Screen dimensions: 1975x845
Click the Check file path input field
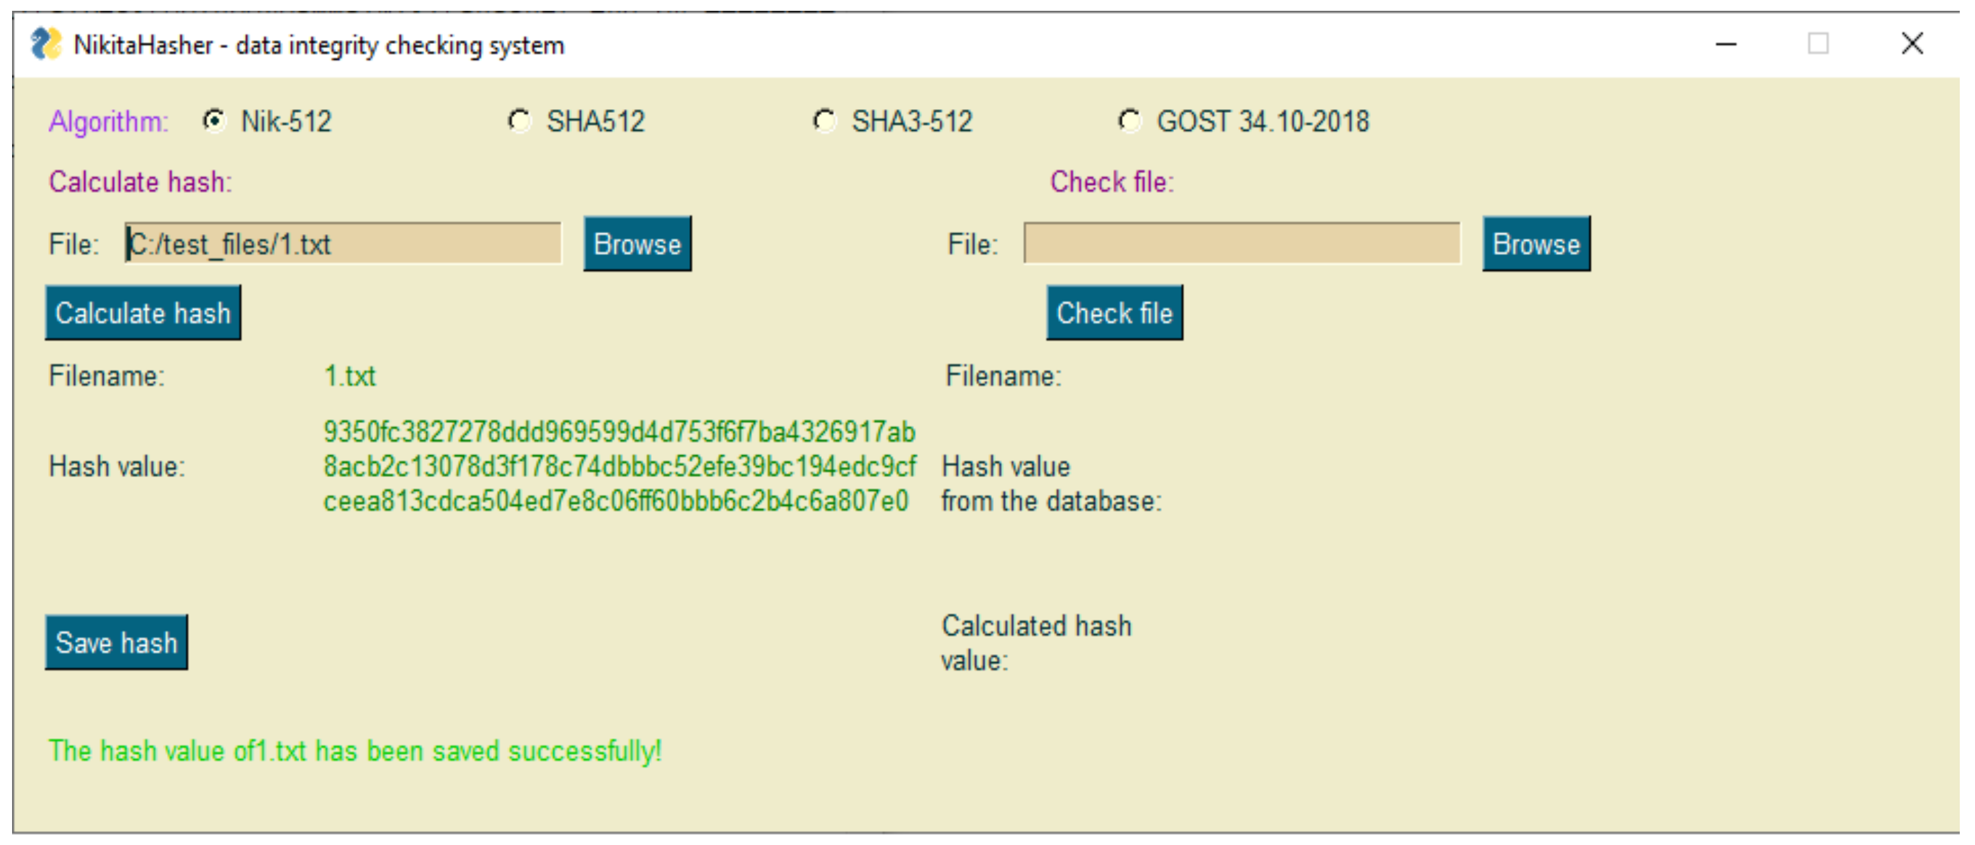[1241, 244]
